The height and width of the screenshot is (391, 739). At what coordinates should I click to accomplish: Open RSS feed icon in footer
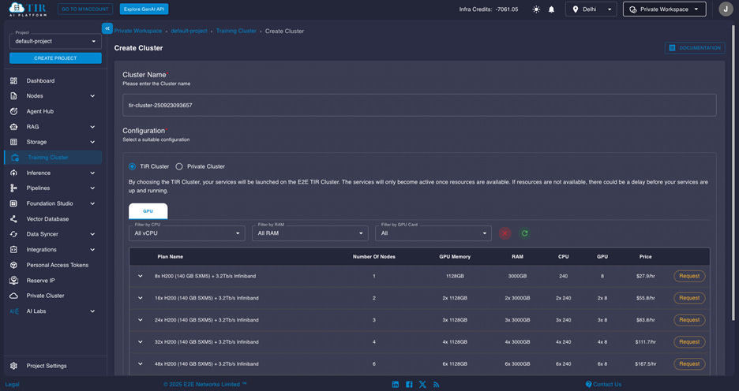pos(437,385)
